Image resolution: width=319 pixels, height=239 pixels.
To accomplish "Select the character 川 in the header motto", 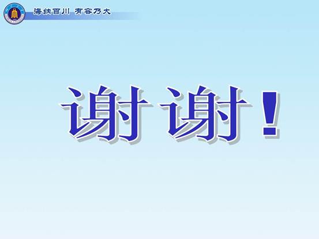I will [x=65, y=12].
